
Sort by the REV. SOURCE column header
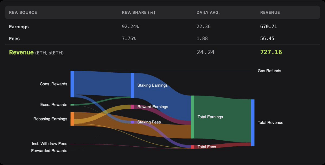pyautogui.click(x=23, y=12)
